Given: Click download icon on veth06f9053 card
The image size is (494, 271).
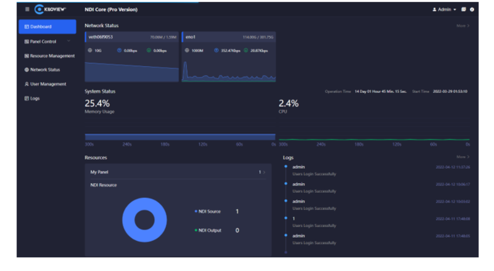Looking at the screenshot, I should pyautogui.click(x=149, y=50).
